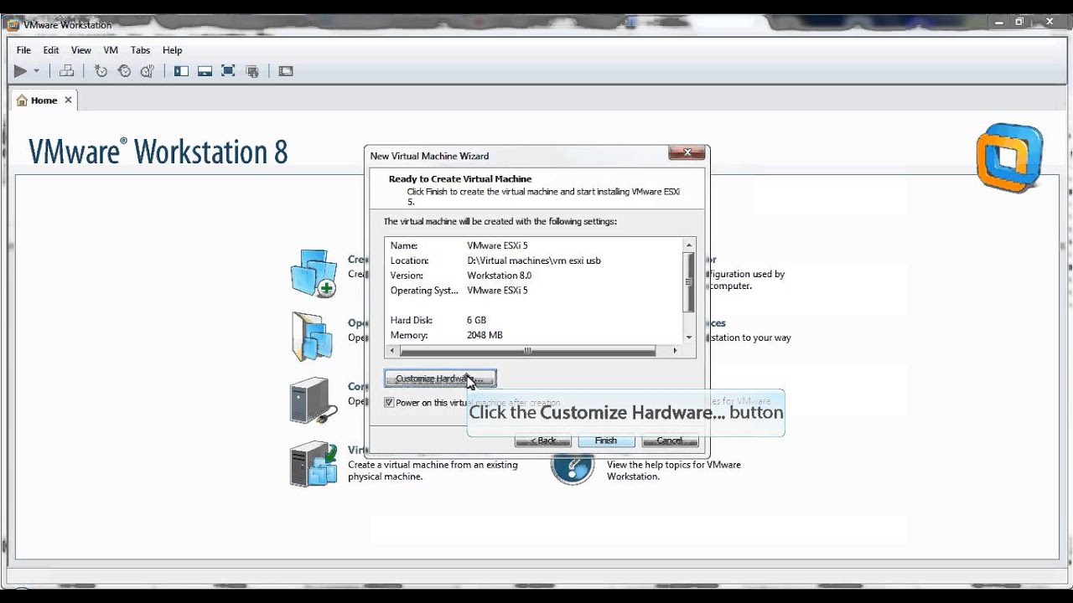
Task: Toggle the thumbnail bar toolbar icon
Action: [x=205, y=71]
